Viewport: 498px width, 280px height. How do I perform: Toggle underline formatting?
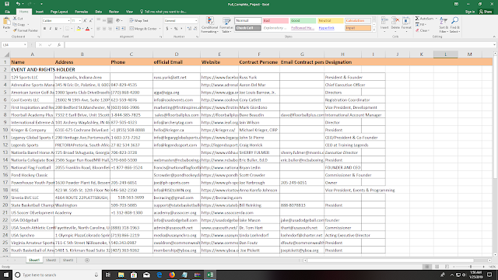[56, 29]
